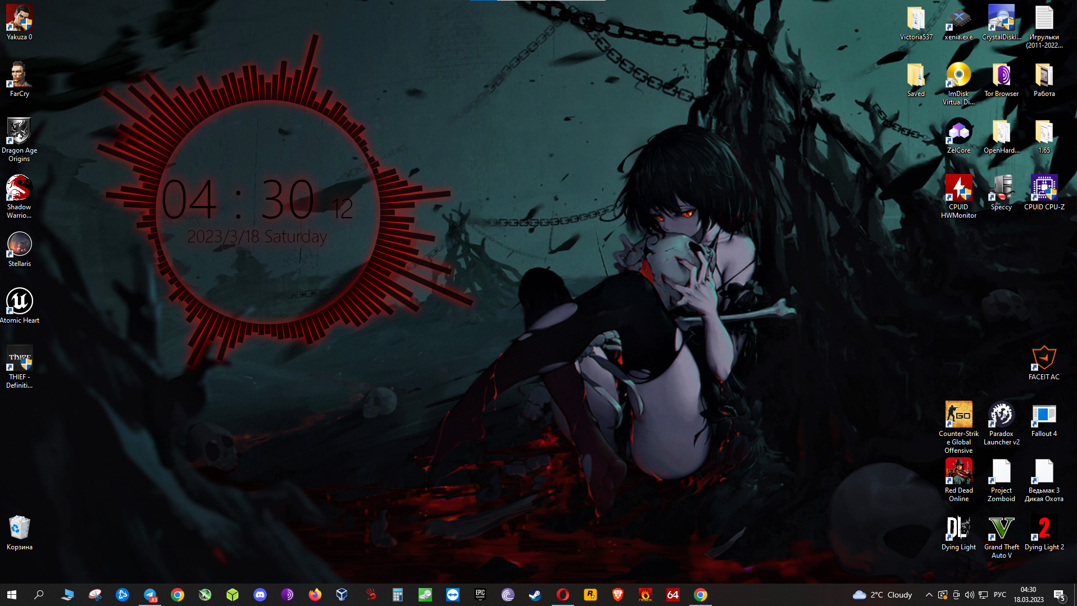
Task: Open the Windows Start menu
Action: point(12,595)
